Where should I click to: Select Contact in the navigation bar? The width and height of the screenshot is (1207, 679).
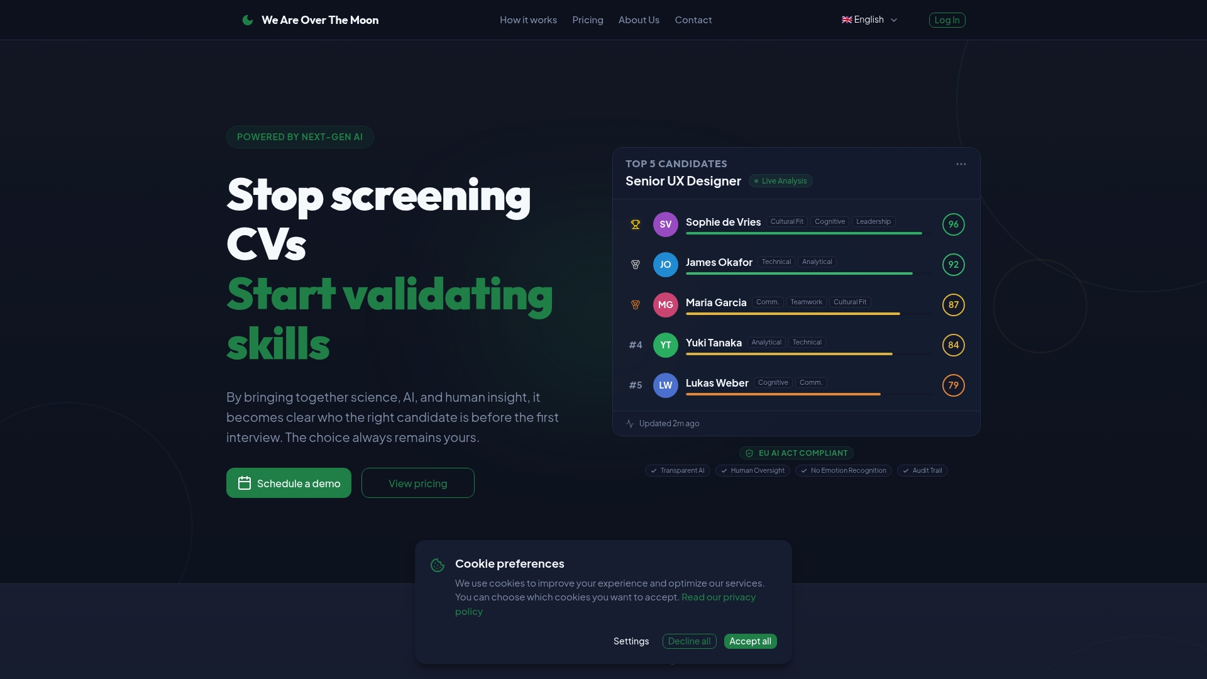[x=693, y=19]
